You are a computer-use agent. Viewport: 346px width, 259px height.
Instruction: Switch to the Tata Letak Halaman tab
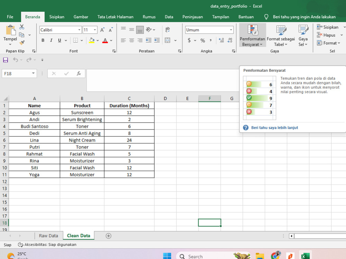[x=116, y=17]
